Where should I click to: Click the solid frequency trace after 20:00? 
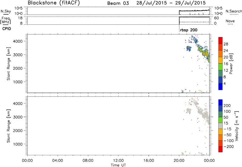click(x=194, y=17)
